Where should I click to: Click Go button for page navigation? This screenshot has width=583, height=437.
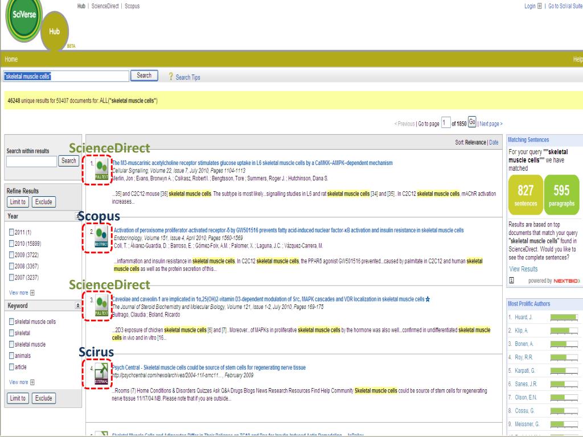coord(472,122)
